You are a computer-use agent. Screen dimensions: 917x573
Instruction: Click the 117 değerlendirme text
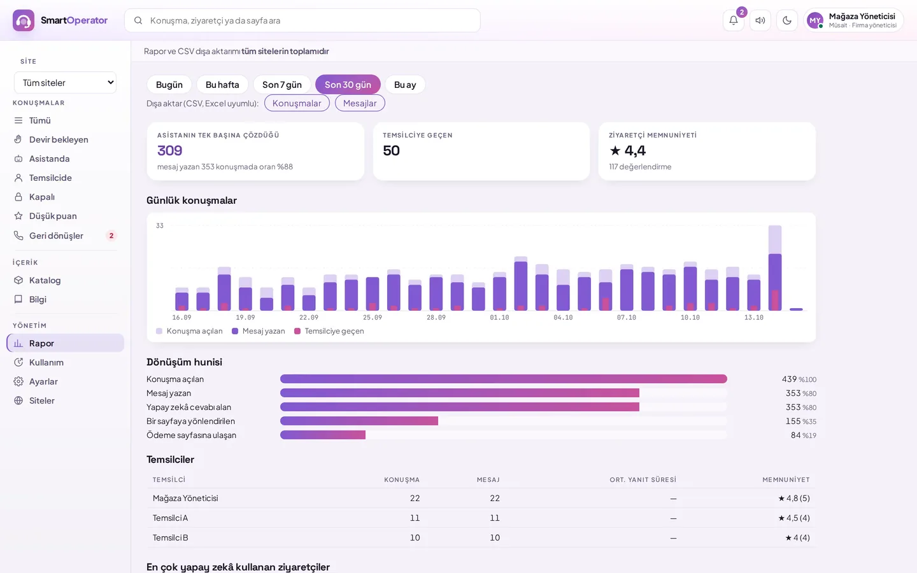(x=640, y=167)
